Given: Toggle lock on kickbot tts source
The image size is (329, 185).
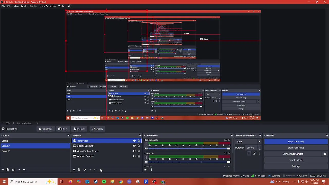Looking at the screenshot, I should (x=139, y=141).
